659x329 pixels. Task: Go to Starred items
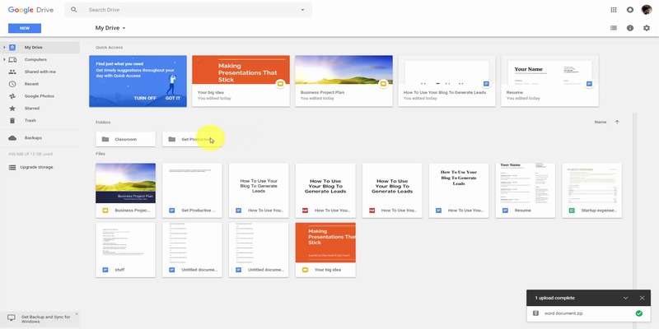coord(31,108)
